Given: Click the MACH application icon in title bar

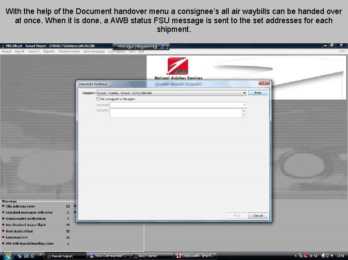Looking at the screenshot, I should (x=3, y=46).
